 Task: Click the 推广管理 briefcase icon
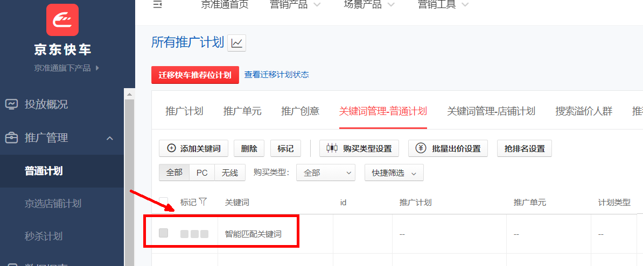[11, 138]
